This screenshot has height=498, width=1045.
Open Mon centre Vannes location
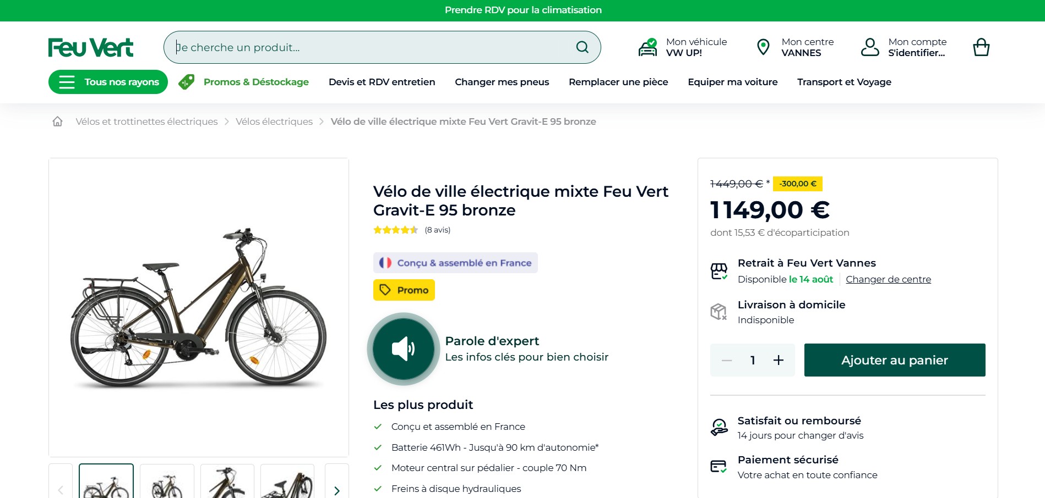795,47
